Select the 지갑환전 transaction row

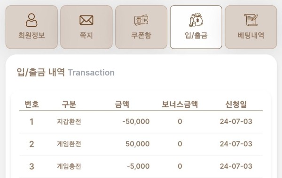pos(141,122)
